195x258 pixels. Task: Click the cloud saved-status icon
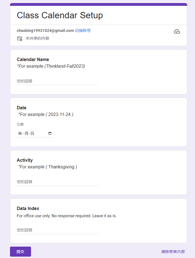tap(177, 32)
